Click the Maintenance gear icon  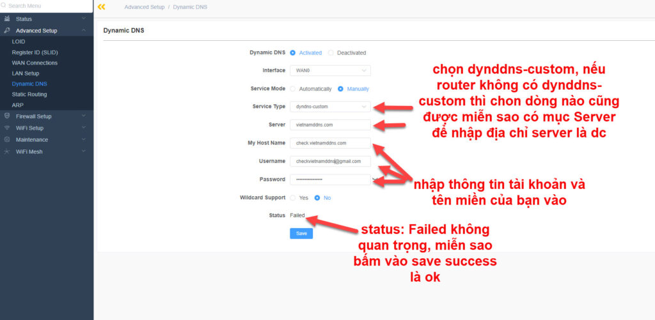(x=7, y=139)
